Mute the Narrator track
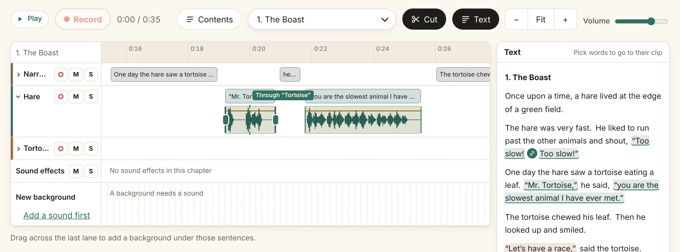Screen dimensions: 680x252 point(76,74)
